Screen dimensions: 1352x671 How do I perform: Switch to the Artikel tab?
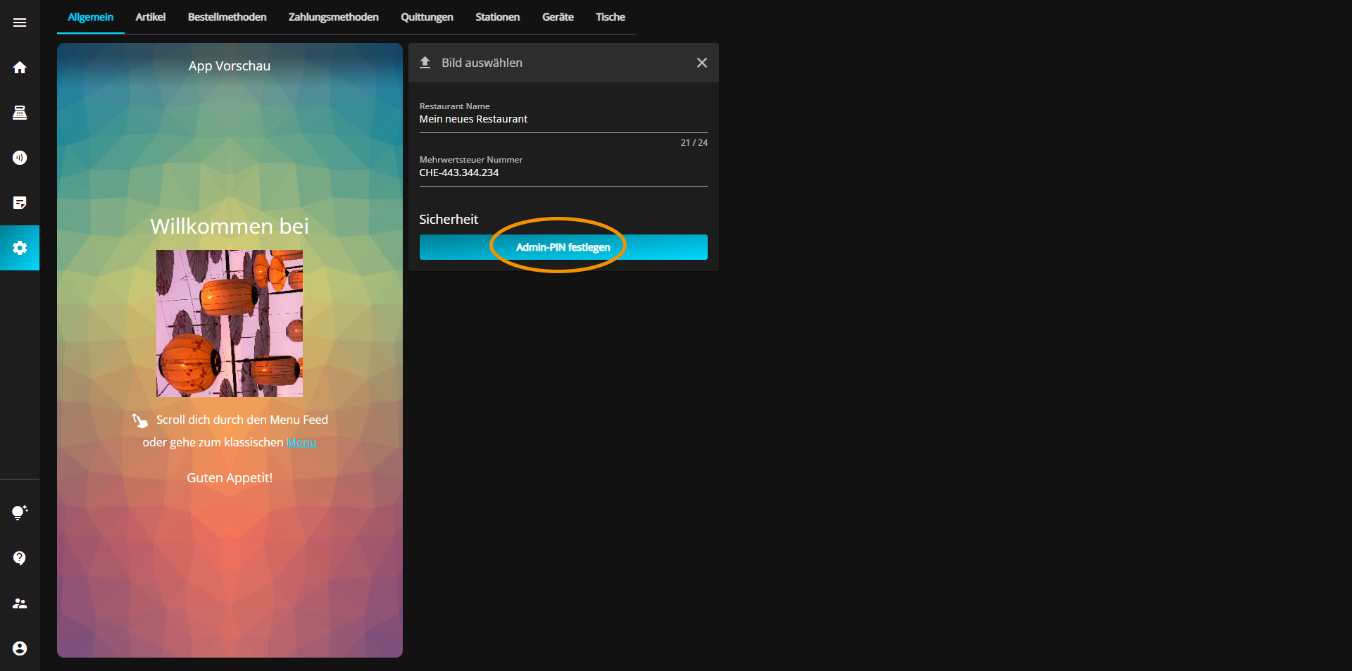[151, 17]
